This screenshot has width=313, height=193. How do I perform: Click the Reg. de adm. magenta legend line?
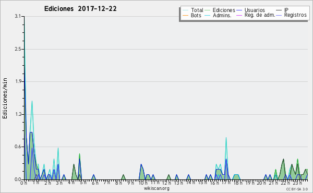point(239,15)
